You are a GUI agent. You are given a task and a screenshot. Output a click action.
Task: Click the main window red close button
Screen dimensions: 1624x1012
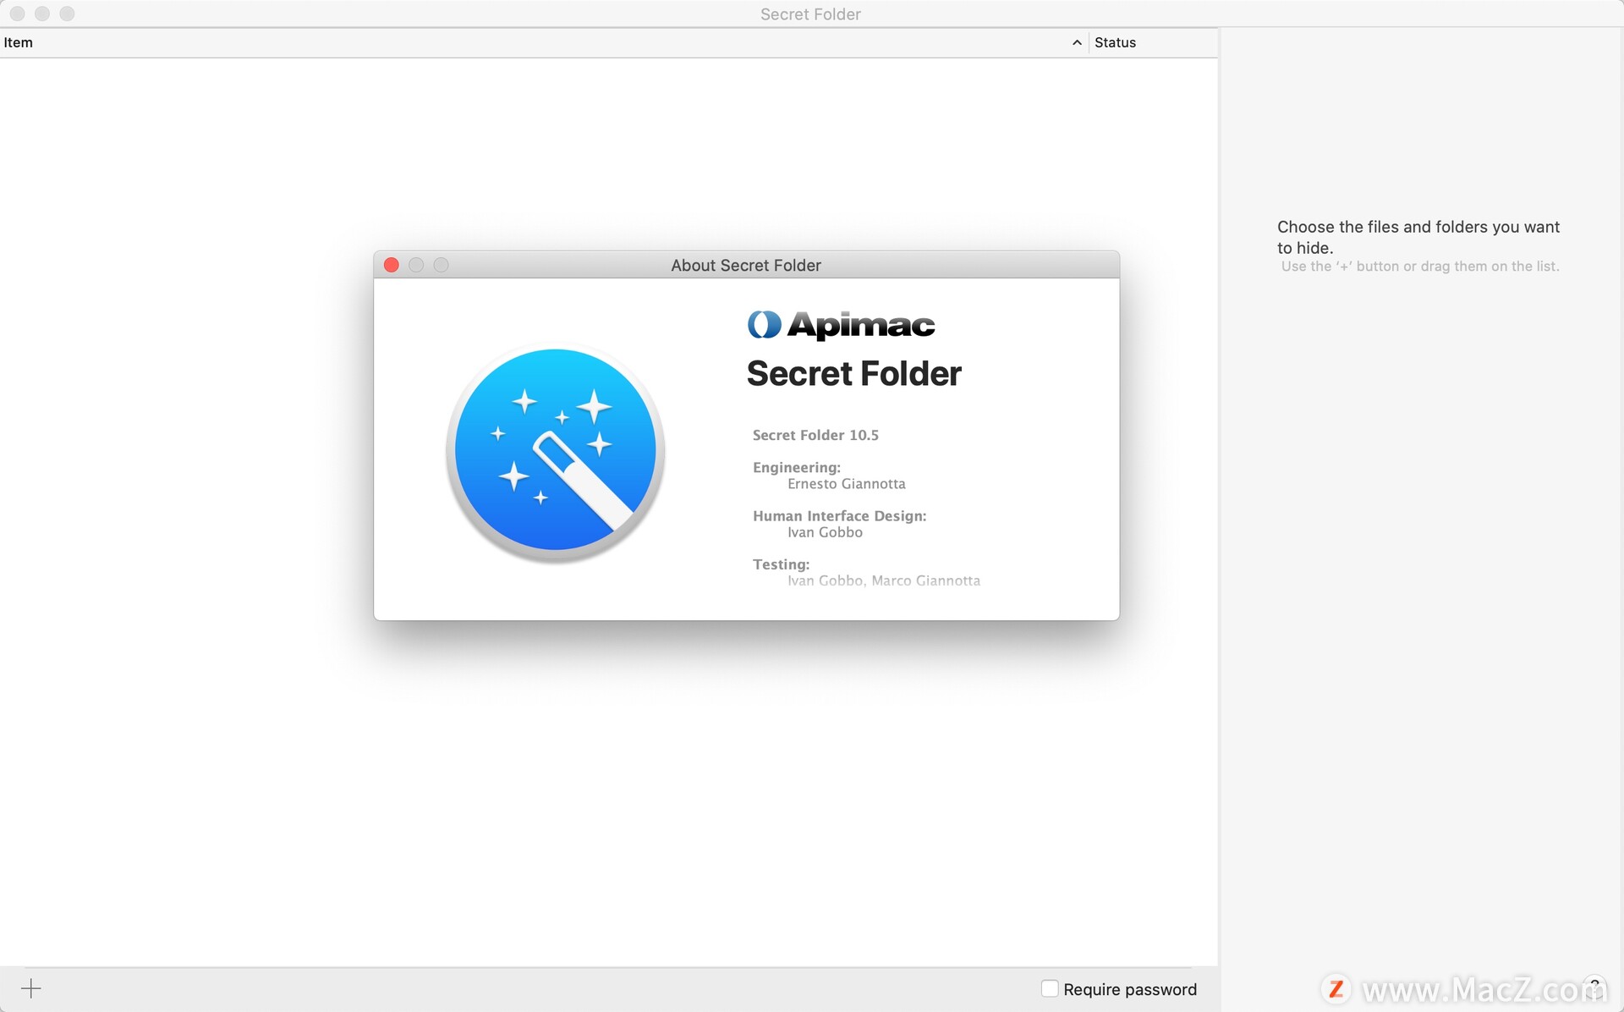pyautogui.click(x=17, y=14)
